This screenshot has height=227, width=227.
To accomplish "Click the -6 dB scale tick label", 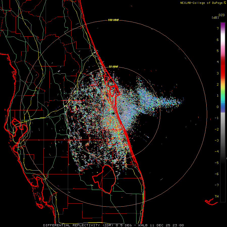I will click(217, 174).
